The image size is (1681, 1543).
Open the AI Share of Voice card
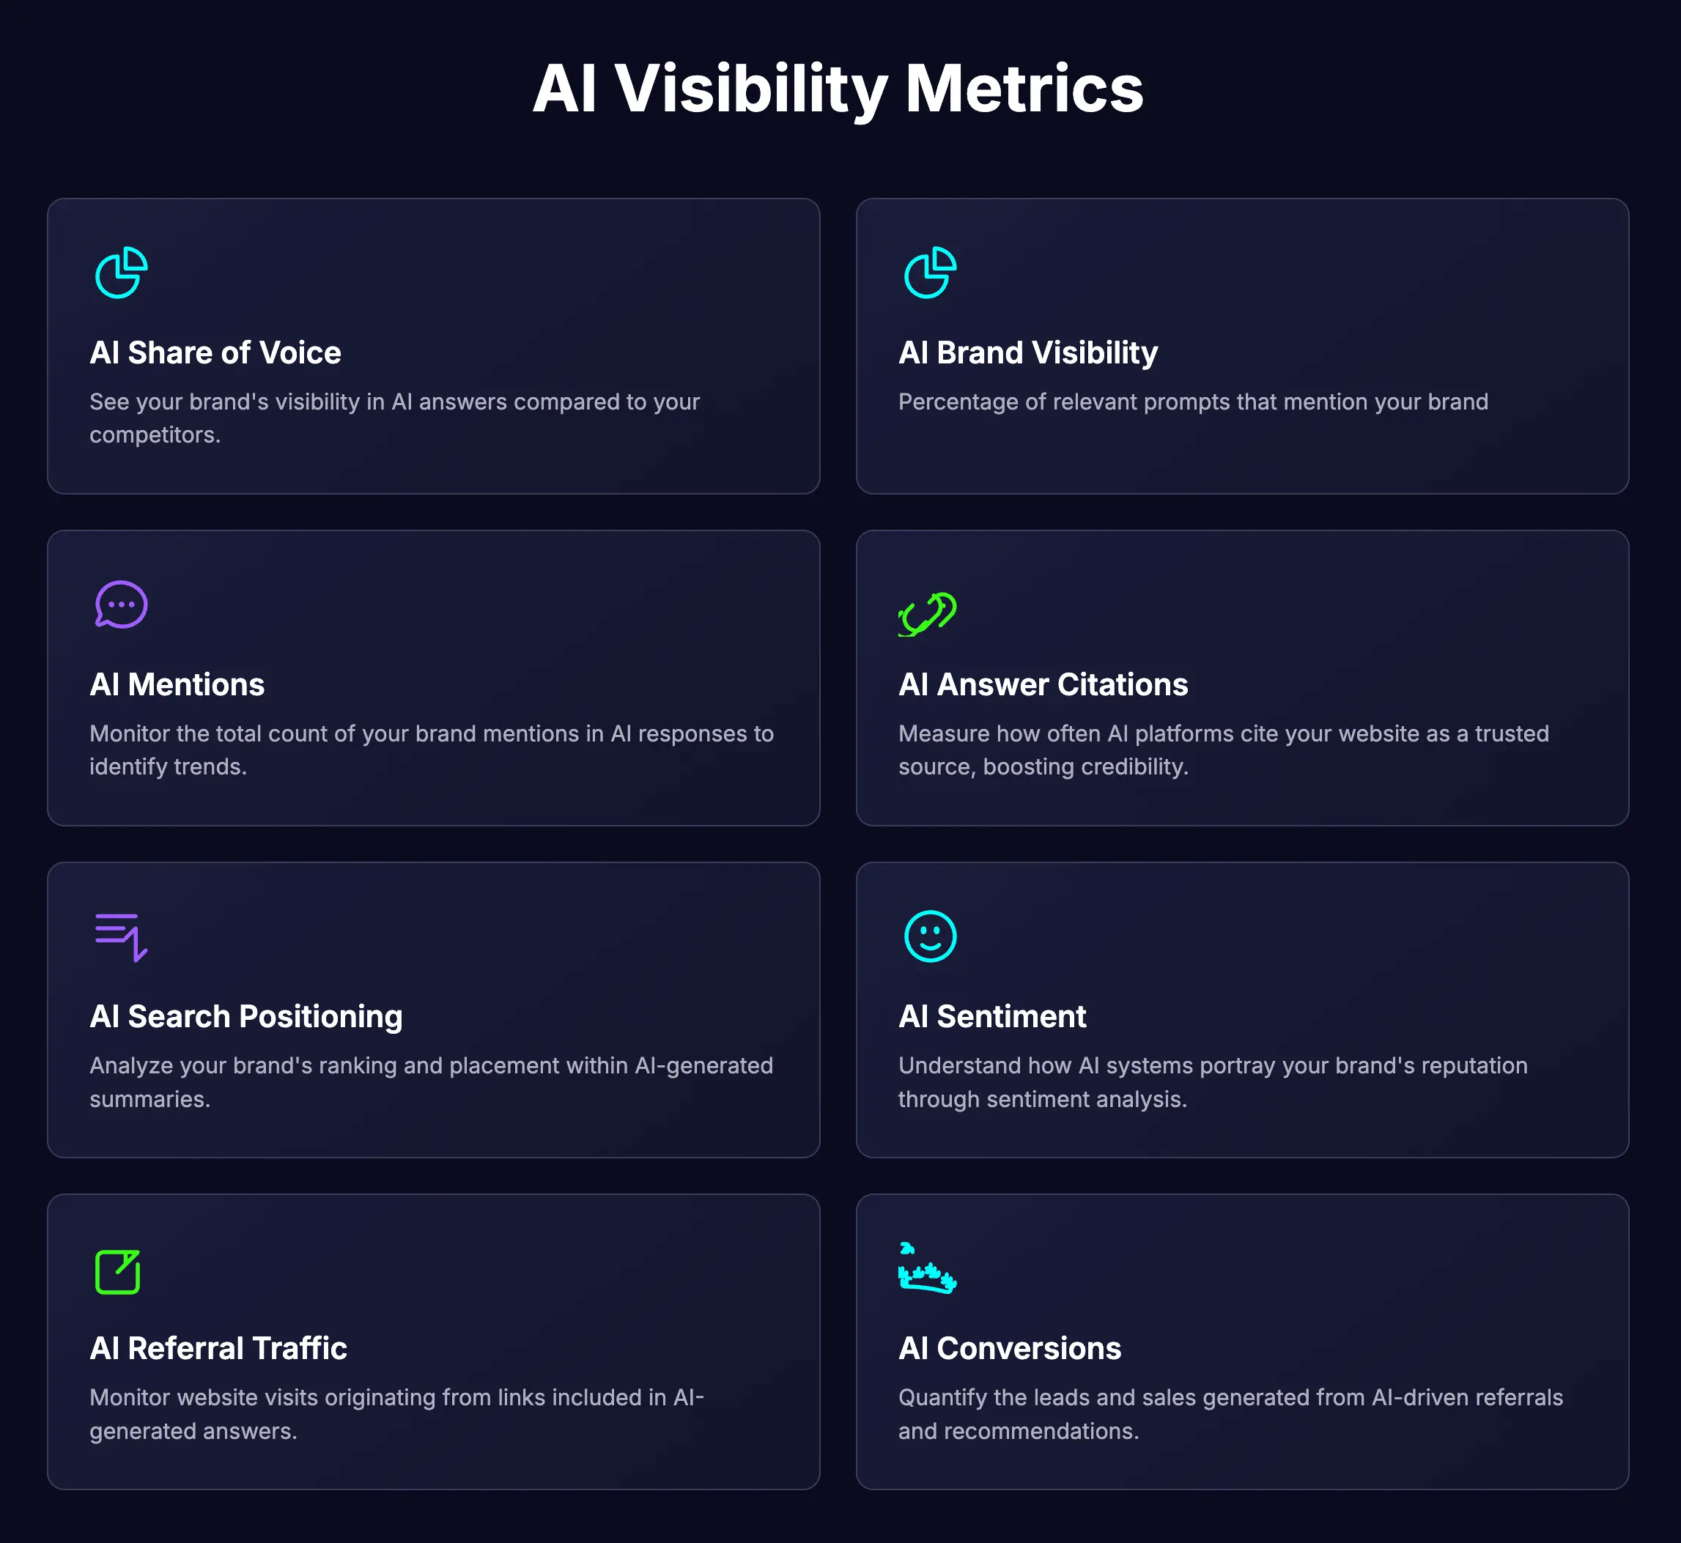click(433, 346)
